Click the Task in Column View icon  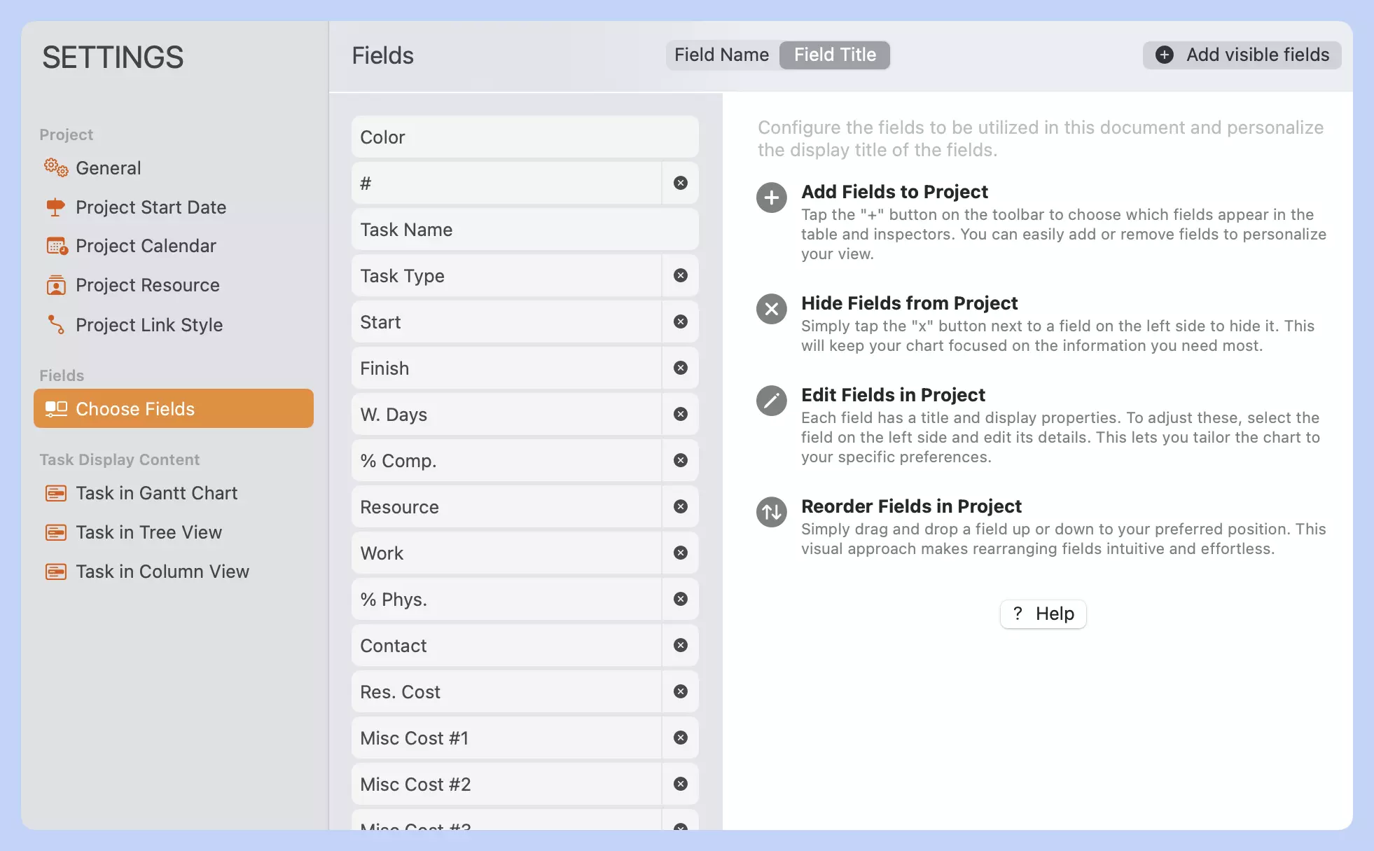(55, 572)
